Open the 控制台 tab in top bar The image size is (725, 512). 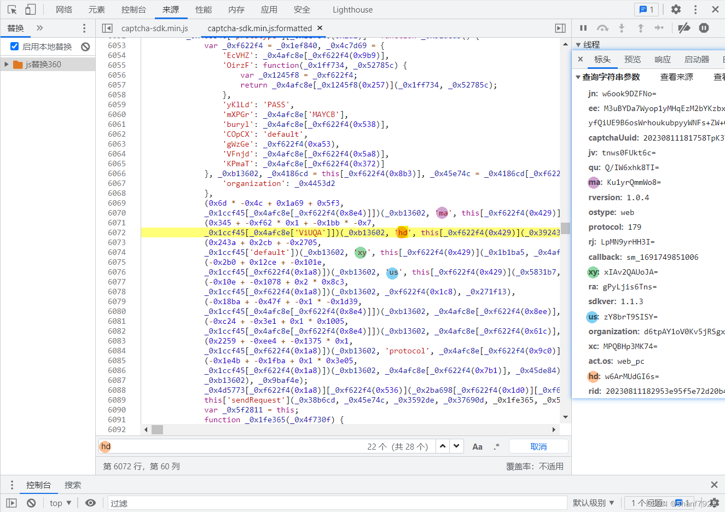[x=134, y=10]
